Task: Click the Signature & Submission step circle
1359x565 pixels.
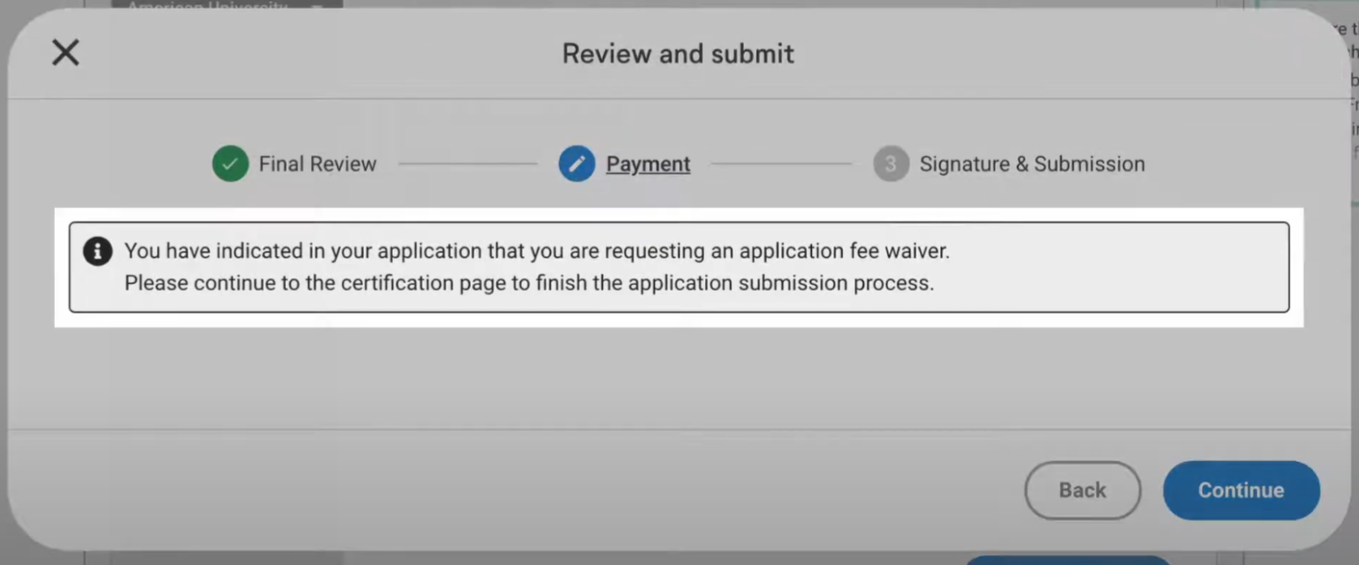Action: tap(890, 163)
